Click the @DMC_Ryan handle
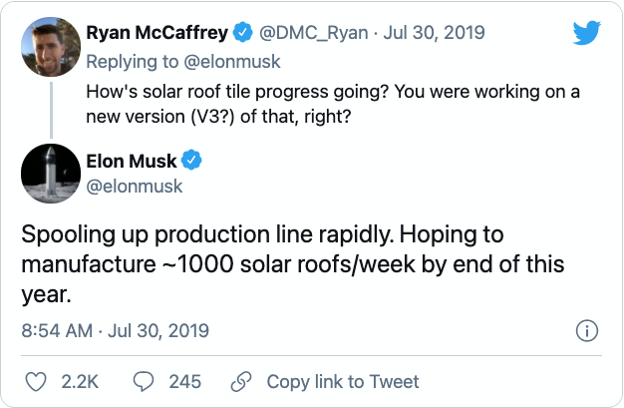Image resolution: width=624 pixels, height=408 pixels. 314,33
